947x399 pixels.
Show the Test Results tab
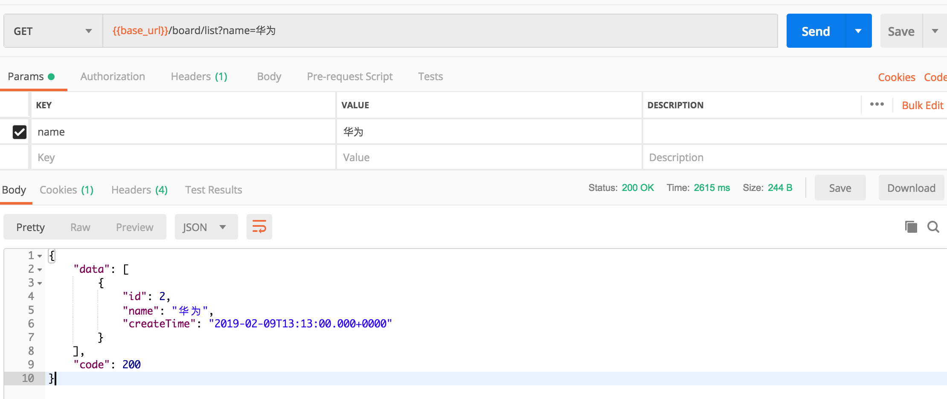click(x=213, y=190)
